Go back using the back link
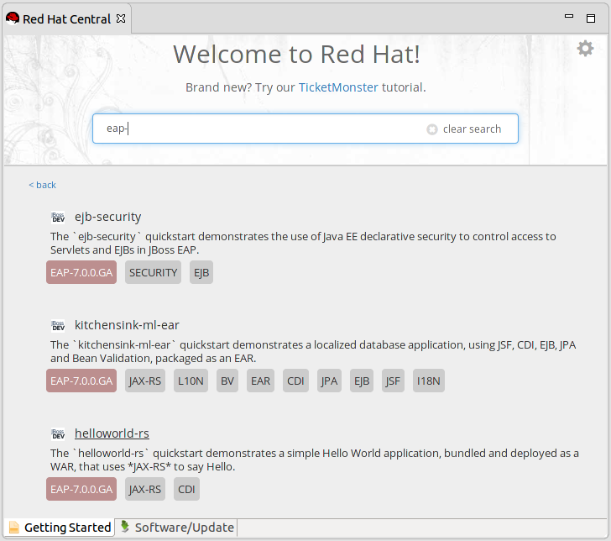Screen dimensions: 611x541 point(42,185)
